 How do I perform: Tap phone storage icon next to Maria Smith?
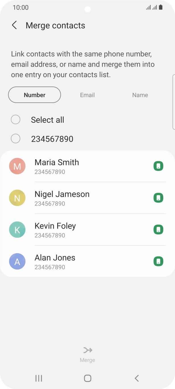pos(158,166)
